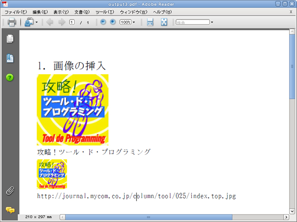Image resolution: width=297 pixels, height=222 pixels.
Task: Close the Adobe Reader window
Action: click(292, 4)
